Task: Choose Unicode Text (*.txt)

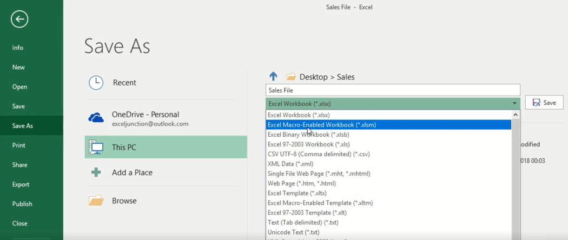Action: pyautogui.click(x=389, y=232)
